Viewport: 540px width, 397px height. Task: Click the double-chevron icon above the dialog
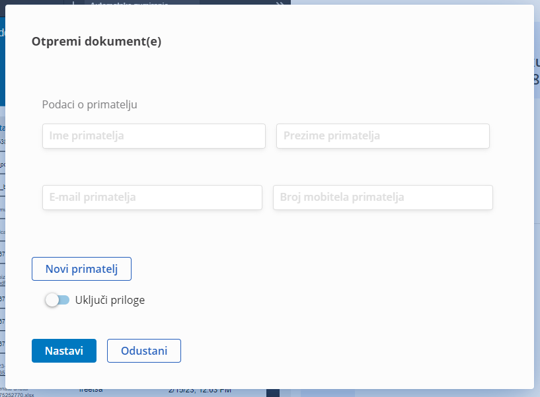280,3
